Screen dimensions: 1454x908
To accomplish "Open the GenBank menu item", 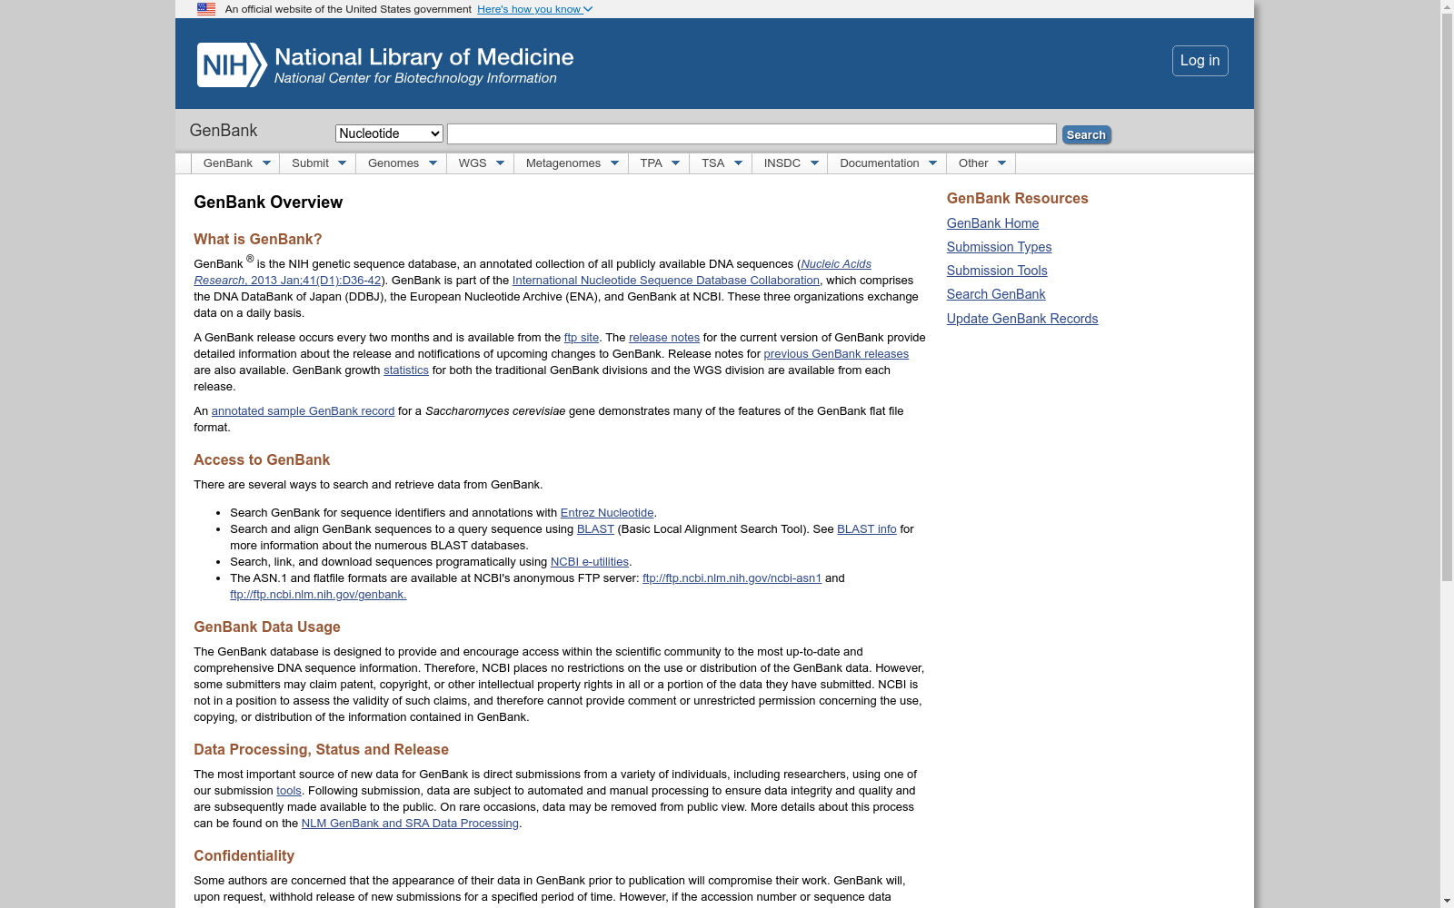I will click(228, 163).
